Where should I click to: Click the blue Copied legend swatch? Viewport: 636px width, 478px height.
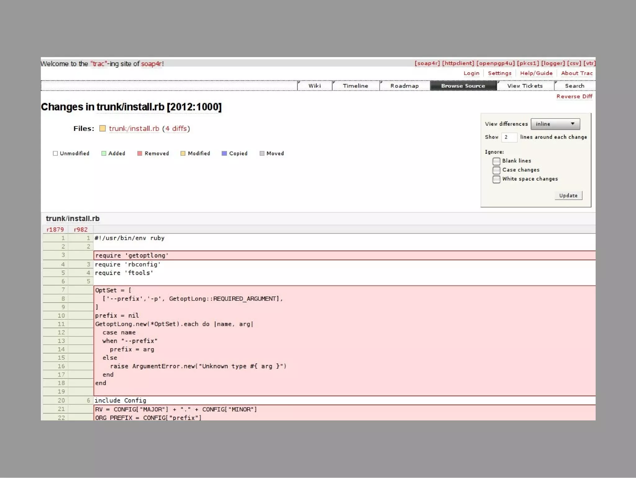tap(224, 153)
